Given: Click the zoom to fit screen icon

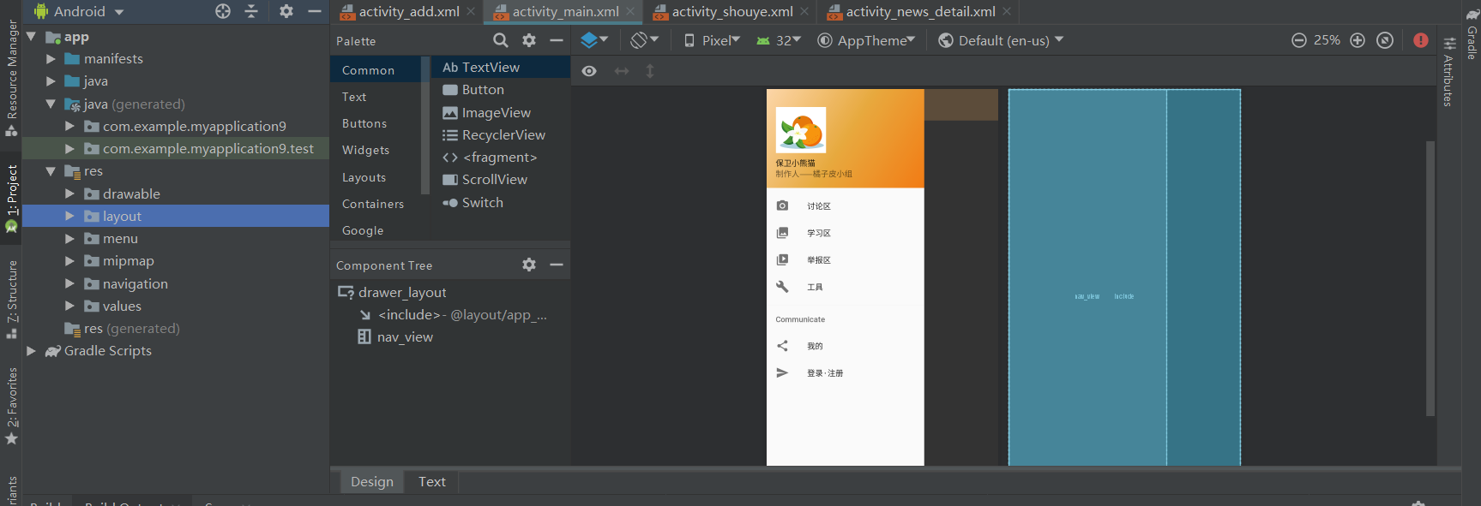Looking at the screenshot, I should 1385,40.
